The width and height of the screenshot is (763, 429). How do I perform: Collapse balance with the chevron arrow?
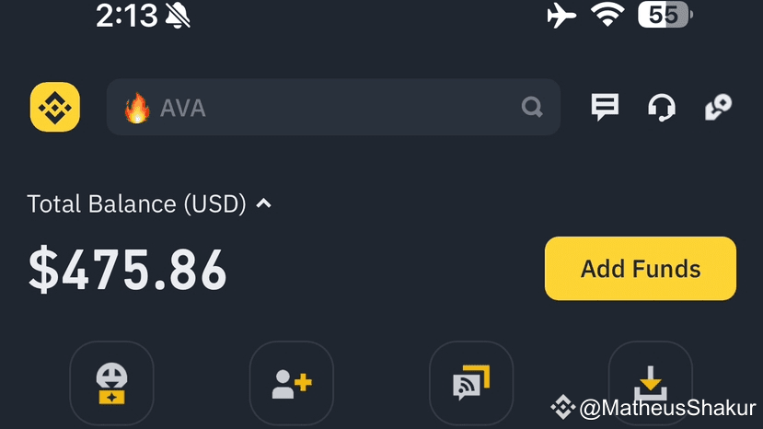[264, 203]
